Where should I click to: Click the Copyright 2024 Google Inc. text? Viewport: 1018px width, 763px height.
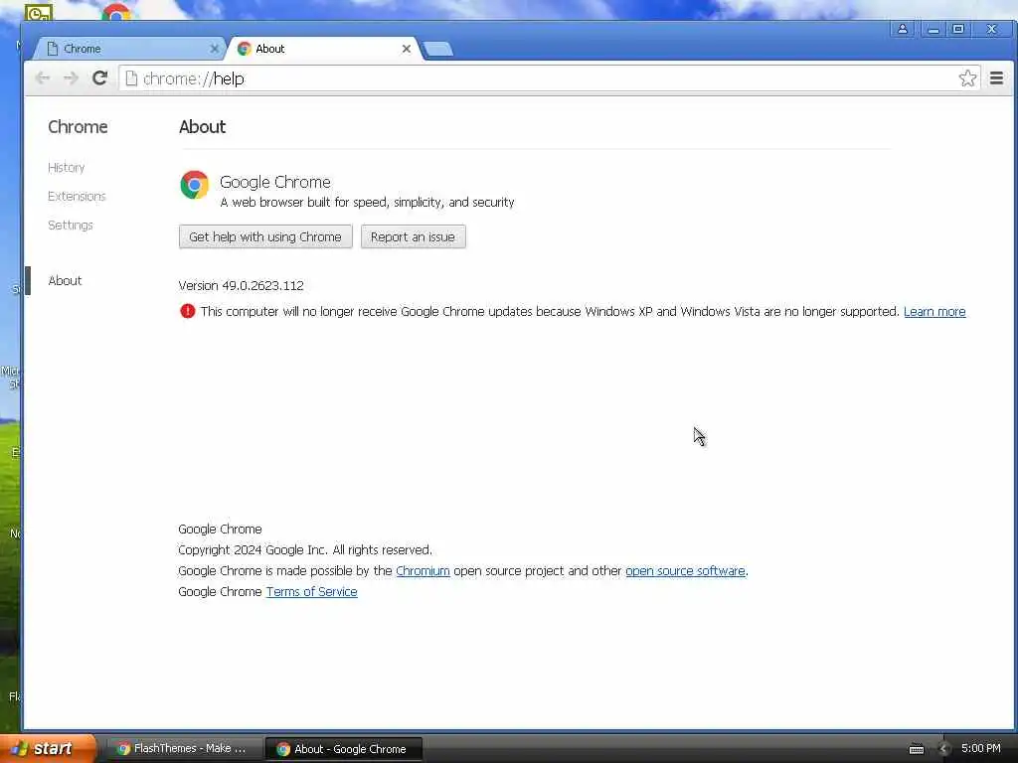coord(305,550)
